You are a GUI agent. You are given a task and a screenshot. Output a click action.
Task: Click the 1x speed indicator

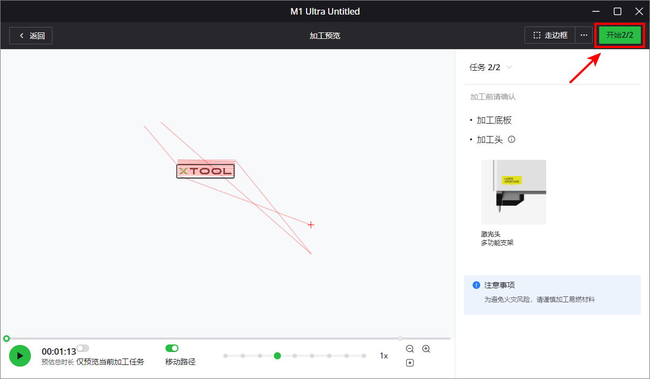pos(384,356)
